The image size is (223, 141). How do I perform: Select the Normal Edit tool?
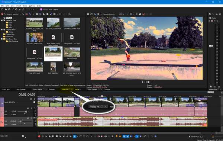click(x=75, y=136)
